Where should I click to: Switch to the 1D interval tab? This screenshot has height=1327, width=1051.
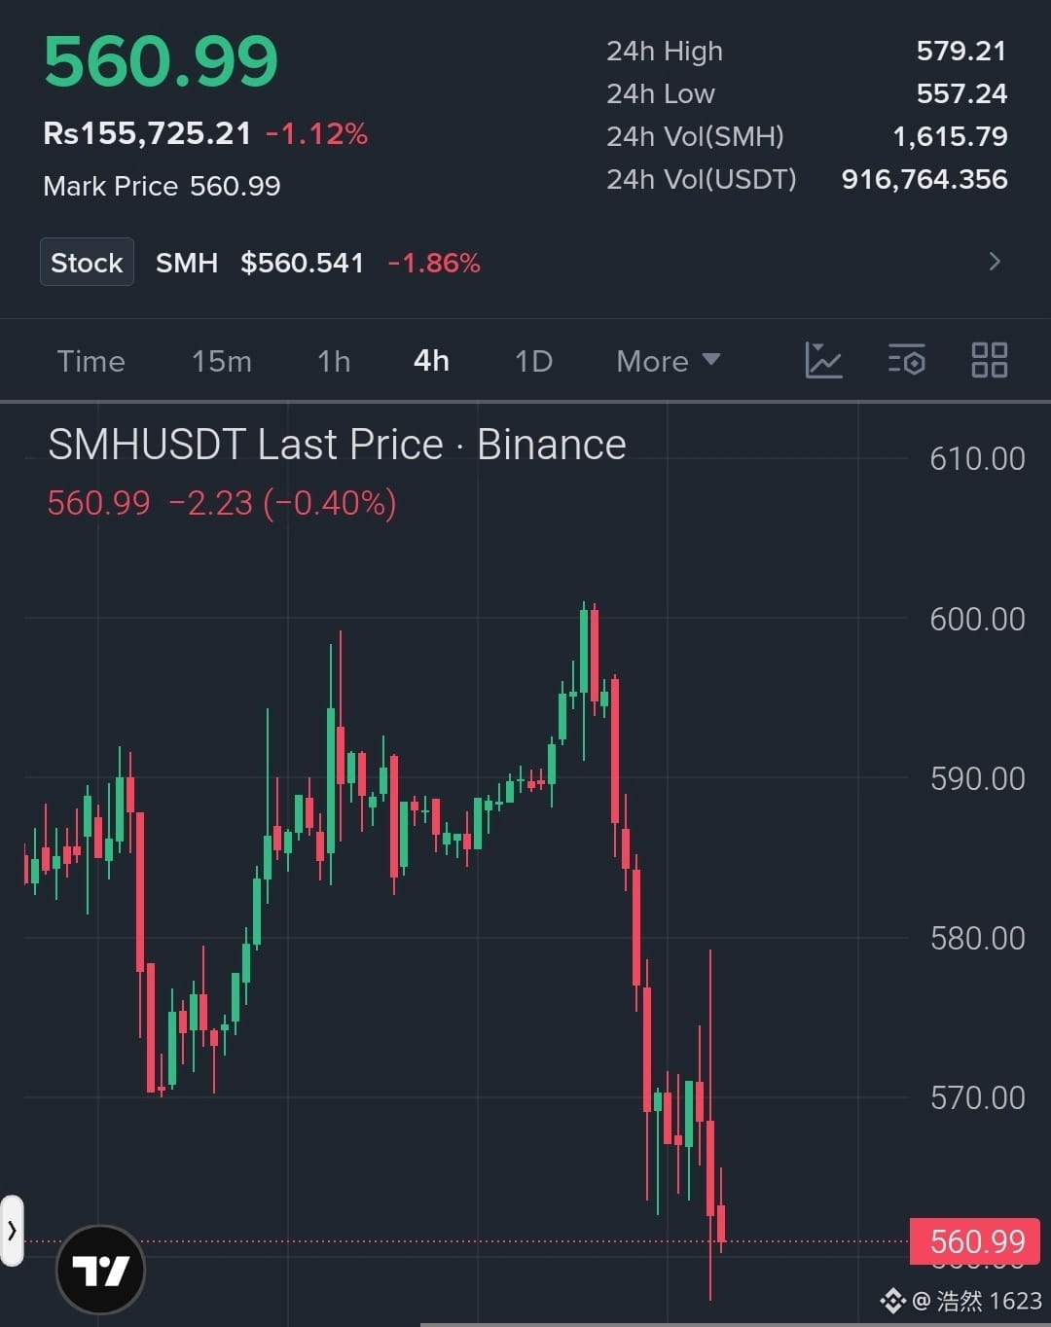click(533, 361)
